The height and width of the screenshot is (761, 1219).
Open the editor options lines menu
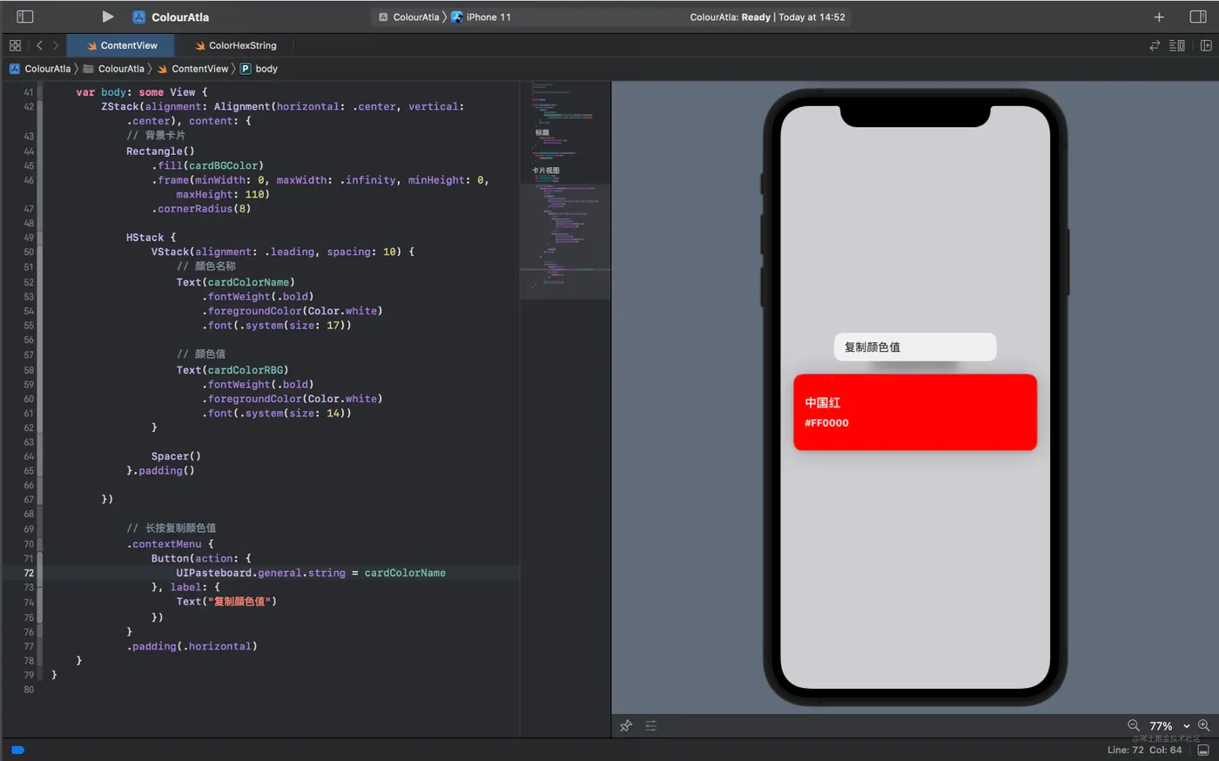[1176, 45]
